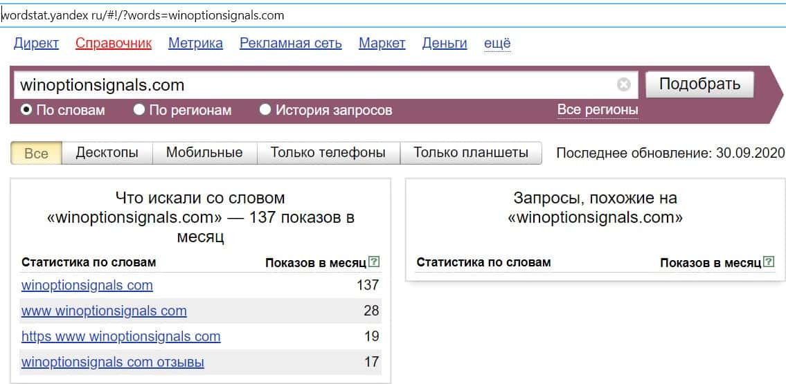Go to the "Метрика" link
Viewport: 786px width, 384px height.
195,44
